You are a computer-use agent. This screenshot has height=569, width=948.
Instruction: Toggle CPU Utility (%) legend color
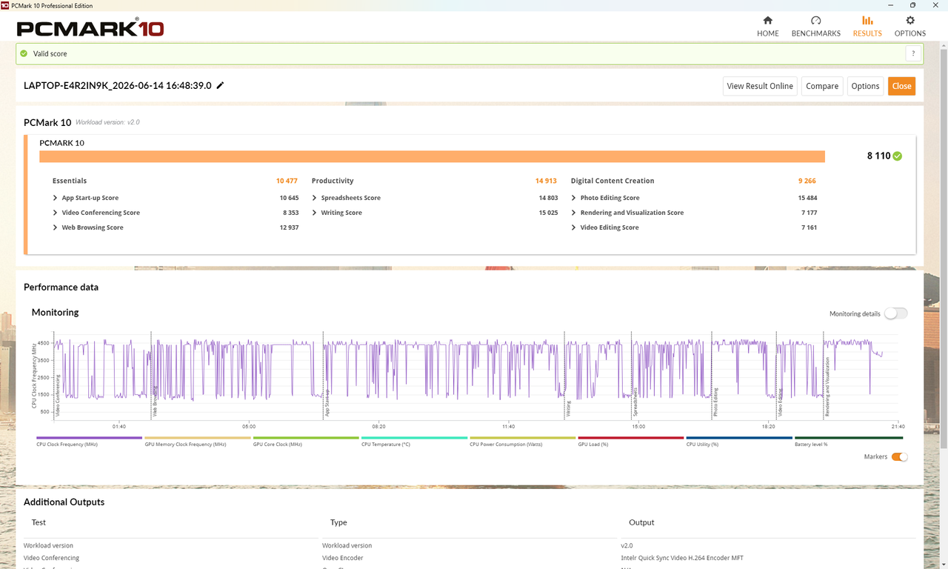(x=739, y=438)
